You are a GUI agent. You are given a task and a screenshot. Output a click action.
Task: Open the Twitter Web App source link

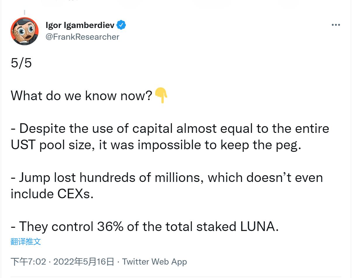154,262
